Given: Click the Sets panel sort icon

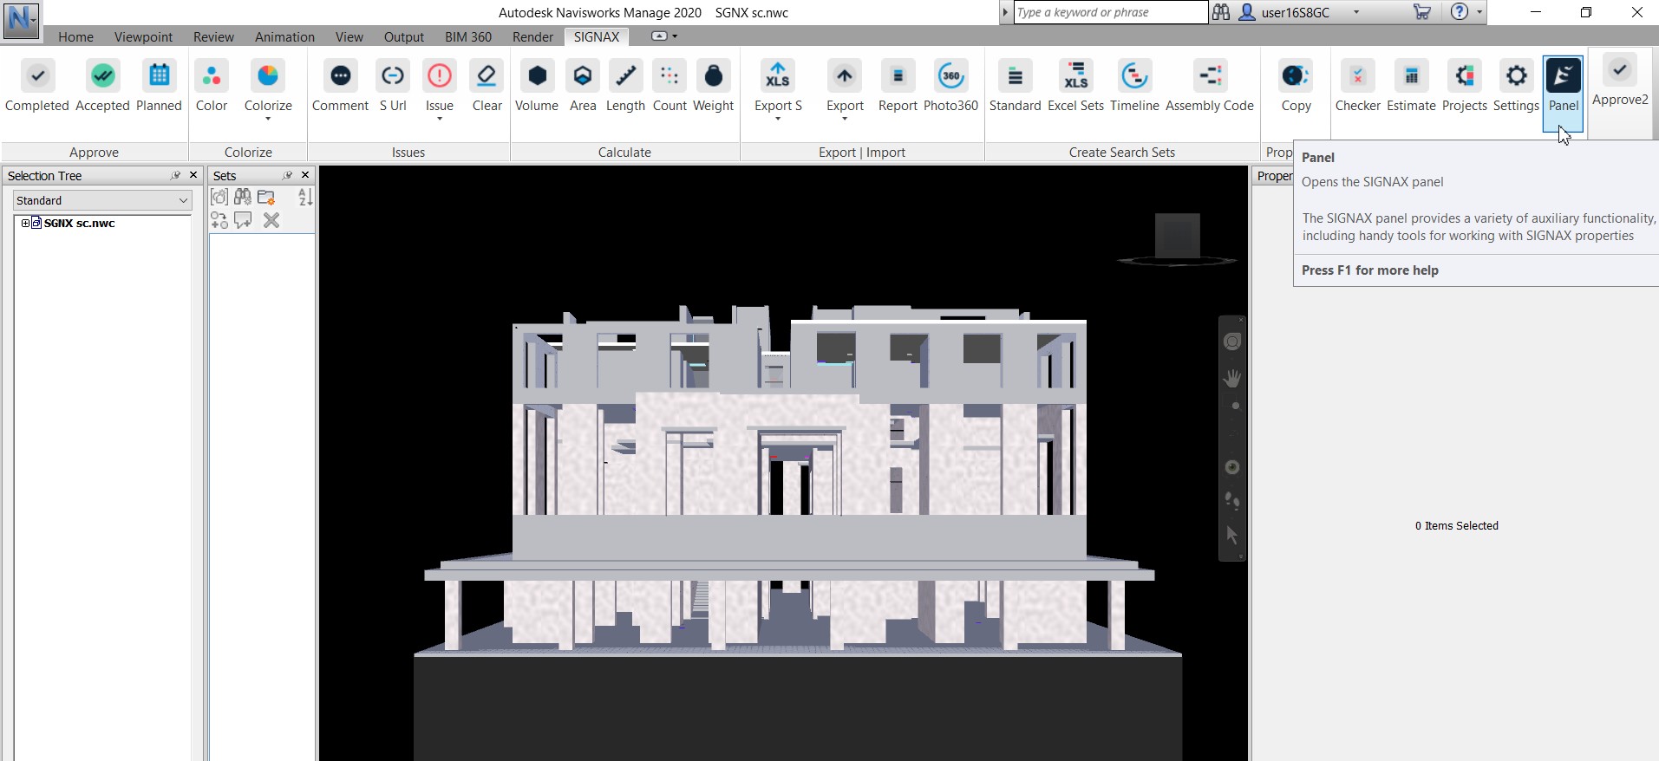Looking at the screenshot, I should coord(305,198).
